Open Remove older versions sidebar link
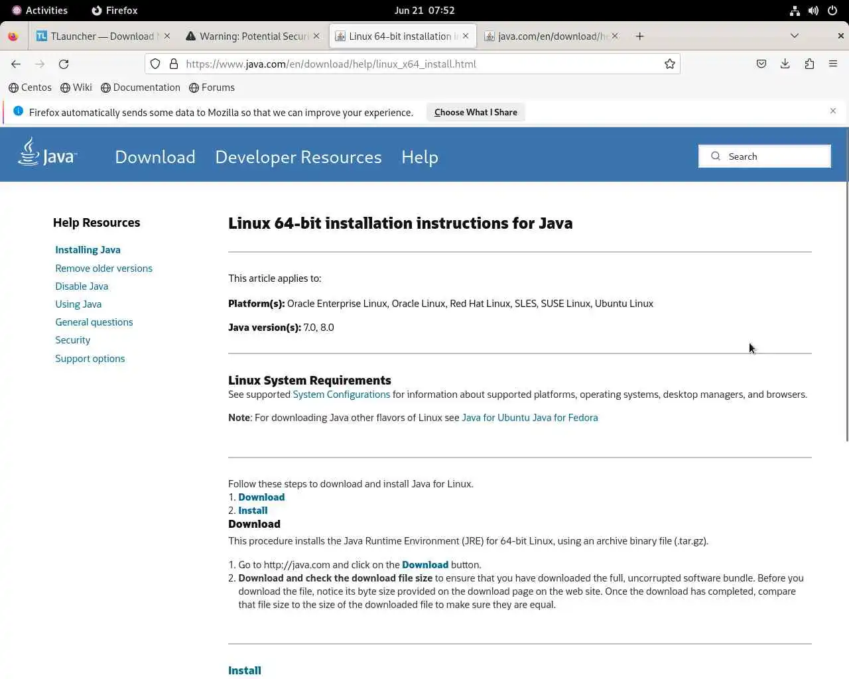 click(103, 269)
